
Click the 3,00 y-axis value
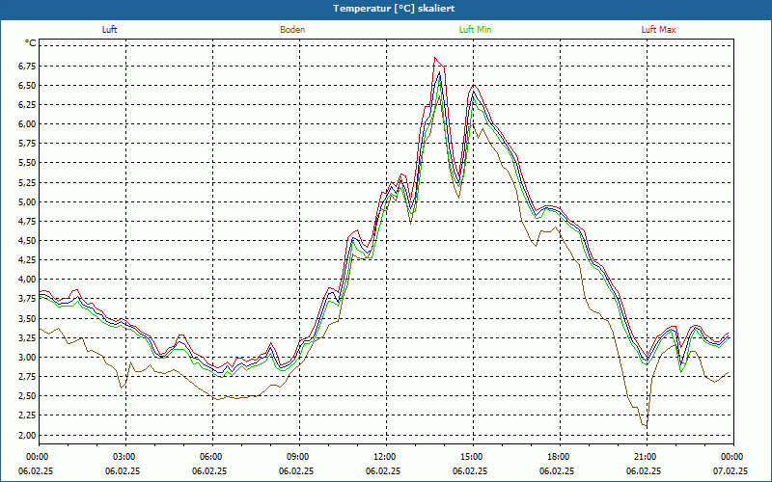click(x=28, y=358)
